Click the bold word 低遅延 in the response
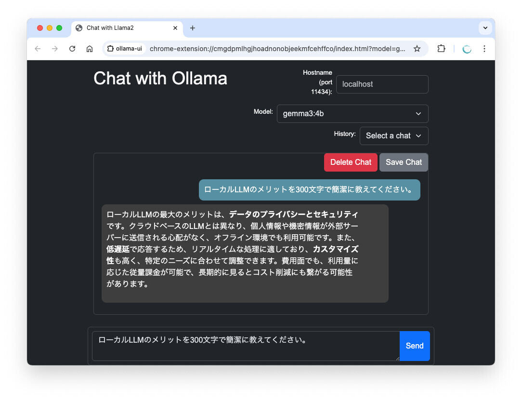 tap(118, 249)
